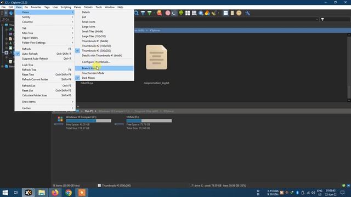The width and height of the screenshot is (351, 197).
Task: Open the Scripting menu
Action: 66,7
